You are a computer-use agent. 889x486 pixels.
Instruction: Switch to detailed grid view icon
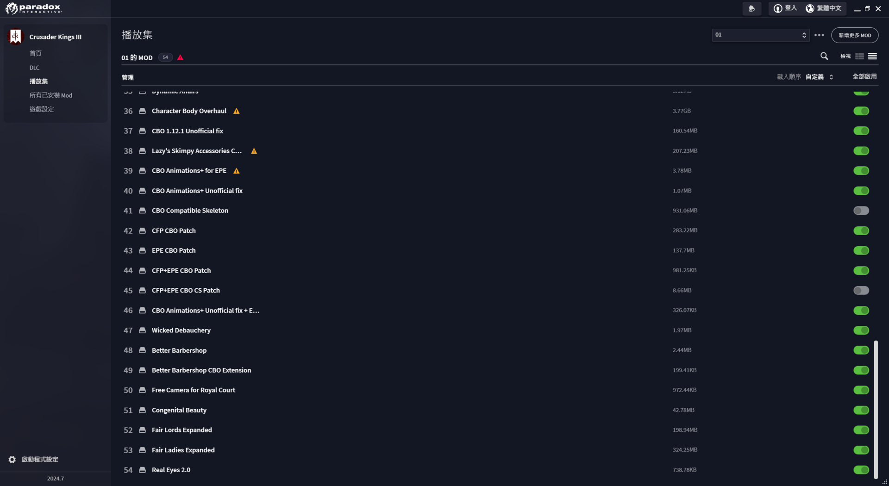click(x=859, y=56)
